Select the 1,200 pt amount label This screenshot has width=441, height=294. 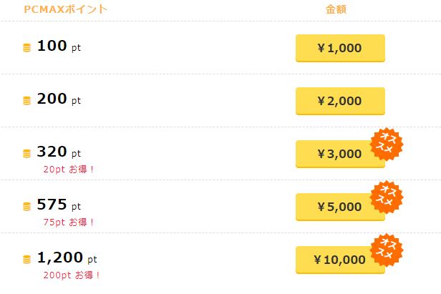67,259
